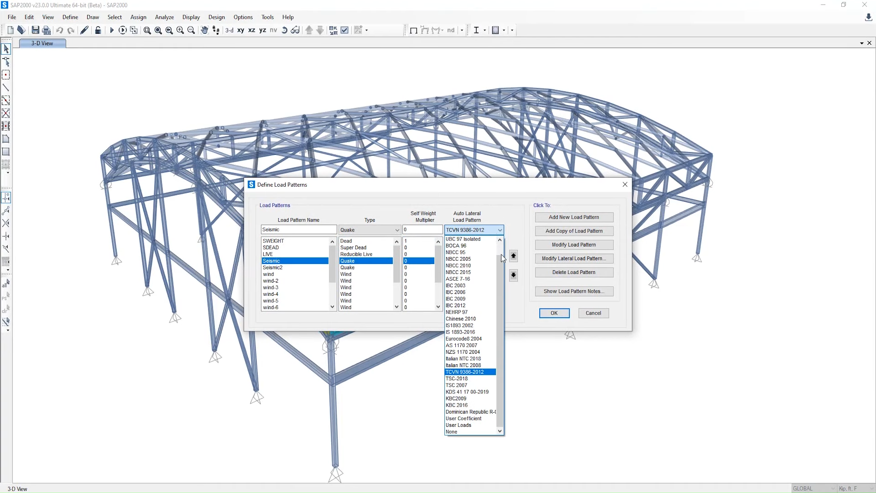Choose Chinese 2010 from the list
The height and width of the screenshot is (493, 876).
click(x=470, y=319)
